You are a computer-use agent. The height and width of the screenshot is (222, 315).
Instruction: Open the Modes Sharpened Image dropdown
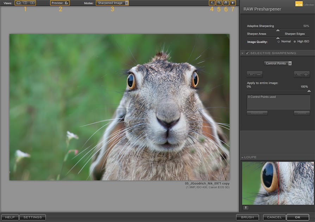point(112,3)
